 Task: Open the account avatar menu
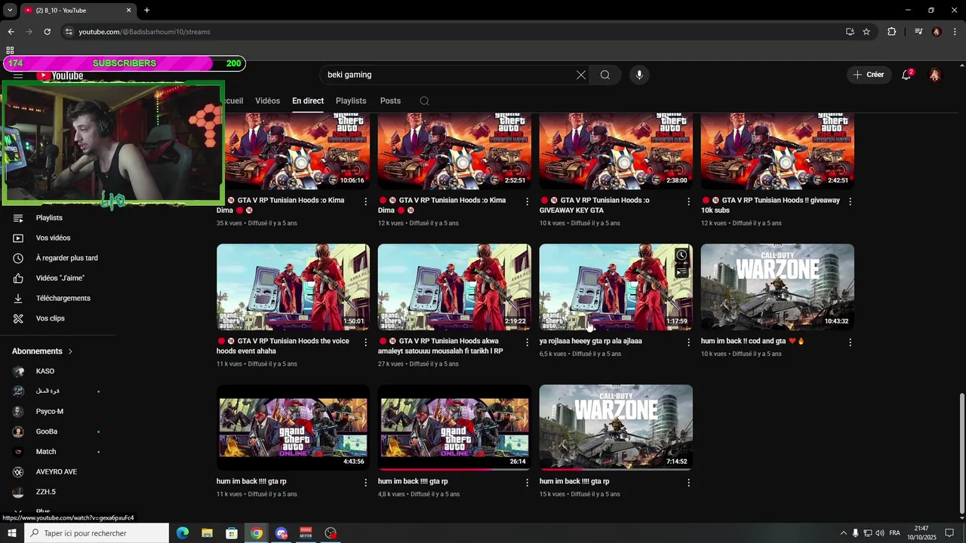pyautogui.click(x=935, y=75)
